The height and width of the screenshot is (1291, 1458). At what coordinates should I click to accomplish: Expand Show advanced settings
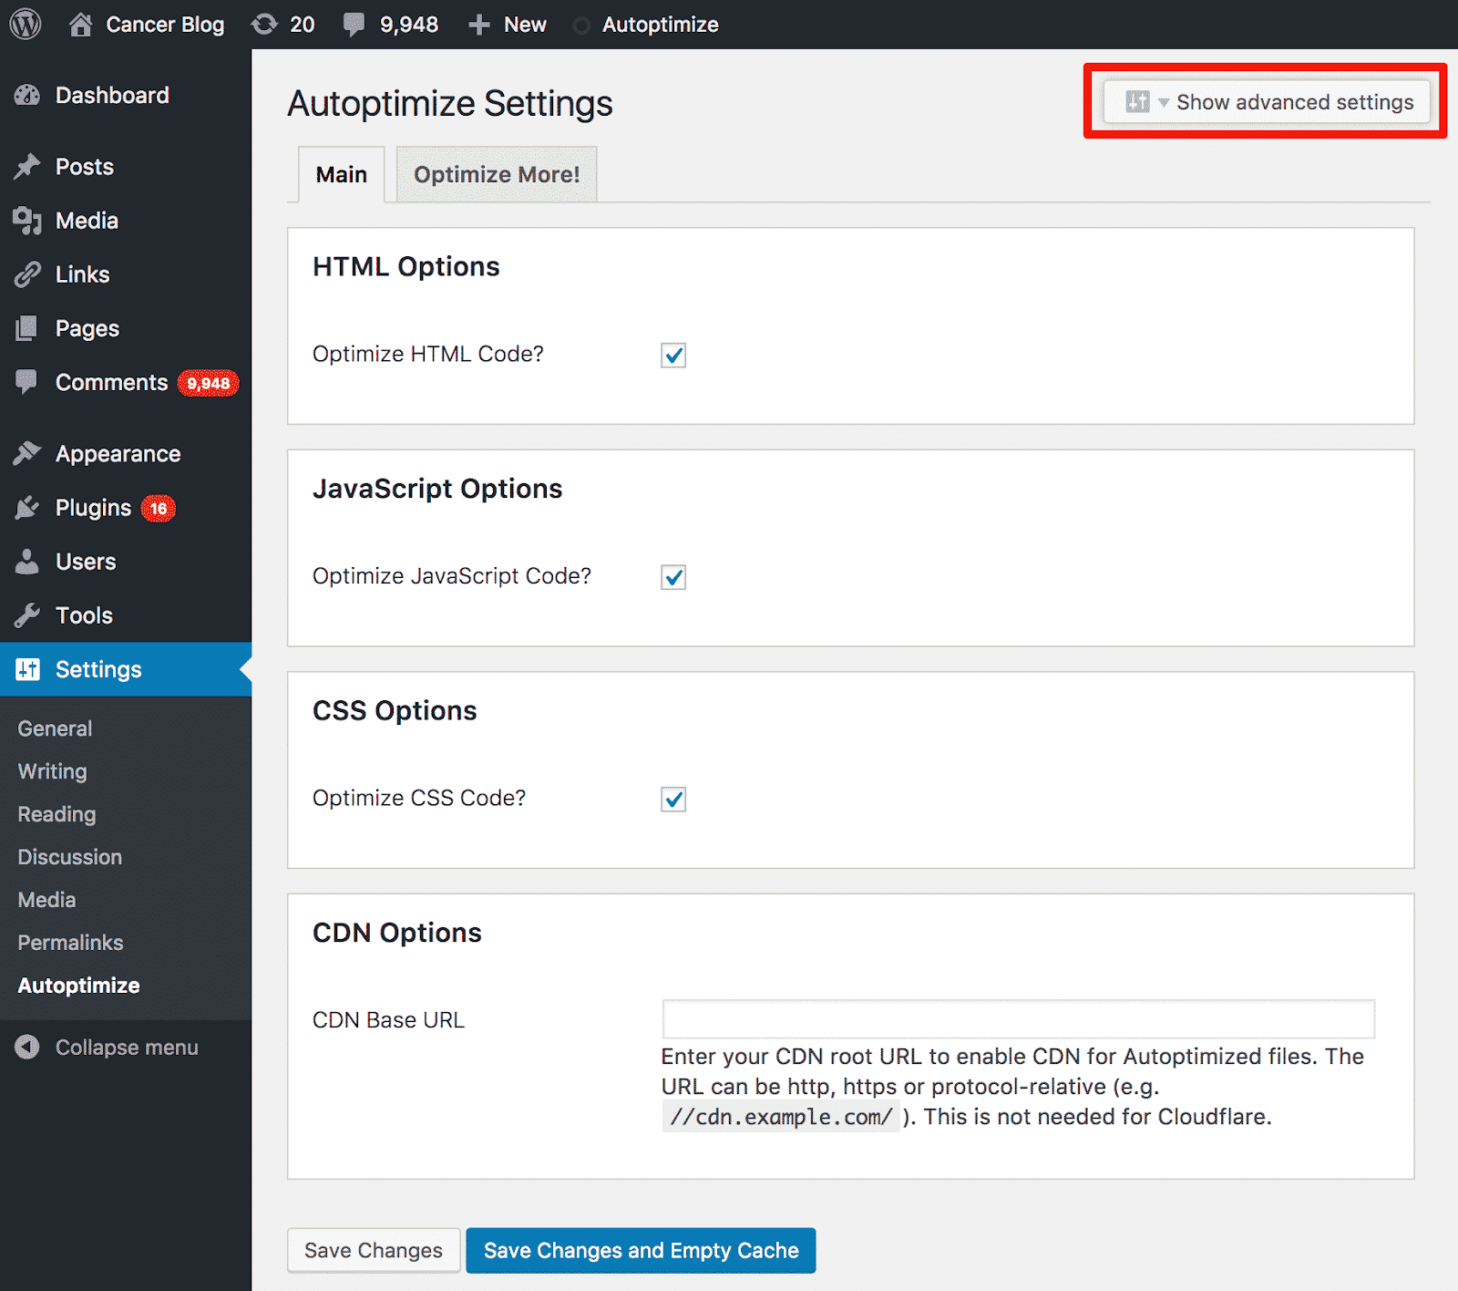[x=1267, y=102]
